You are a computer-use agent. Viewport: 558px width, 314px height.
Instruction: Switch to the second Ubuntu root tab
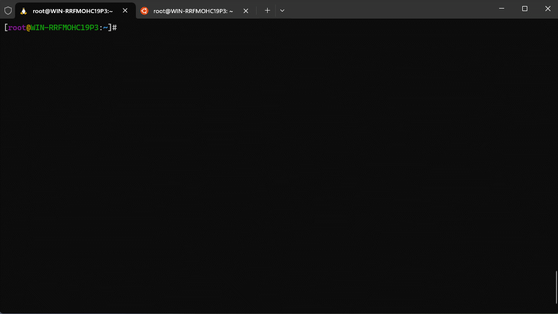coord(193,11)
